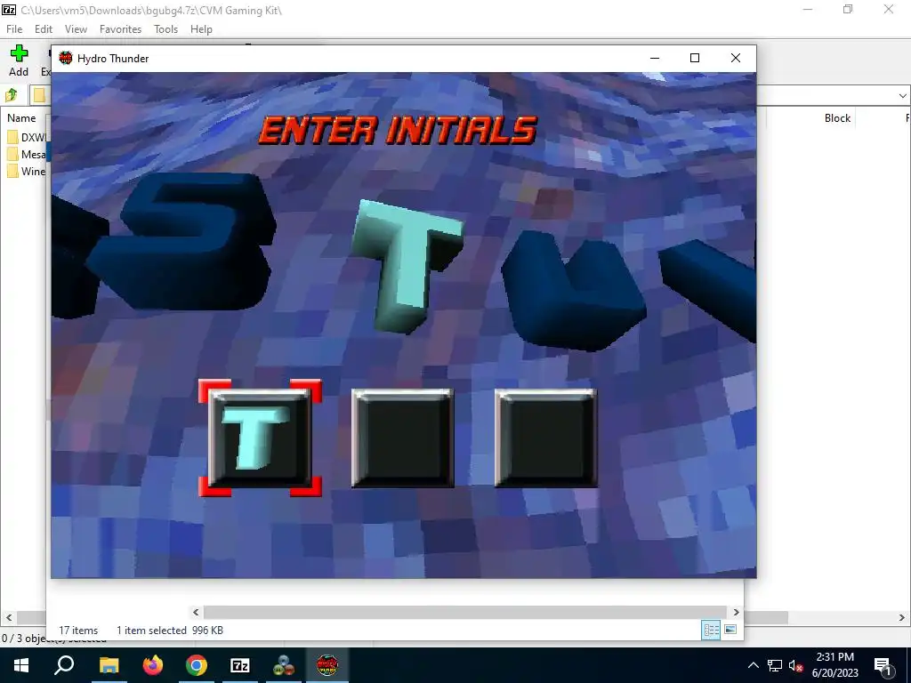Launch Chrome from the taskbar
911x683 pixels.
point(197,665)
